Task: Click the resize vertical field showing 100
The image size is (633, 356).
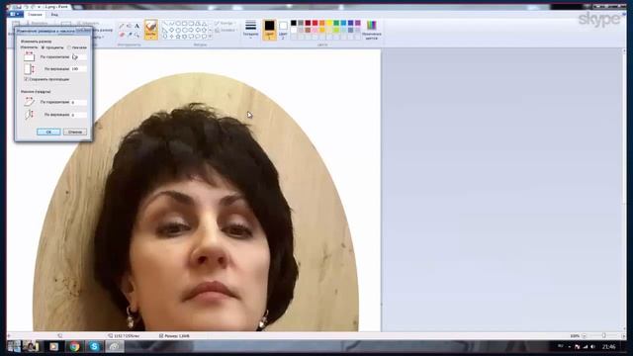Action: point(79,69)
